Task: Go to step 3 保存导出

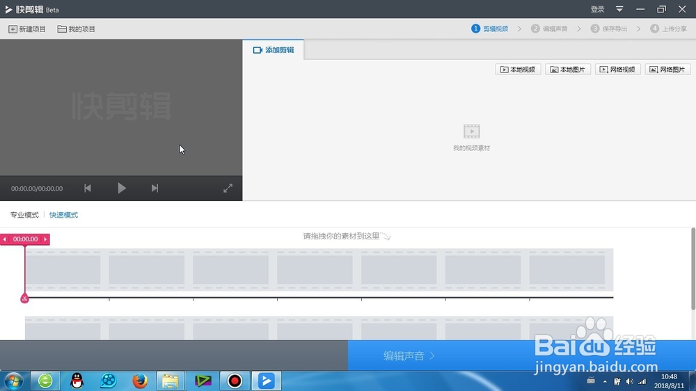Action: tap(608, 29)
